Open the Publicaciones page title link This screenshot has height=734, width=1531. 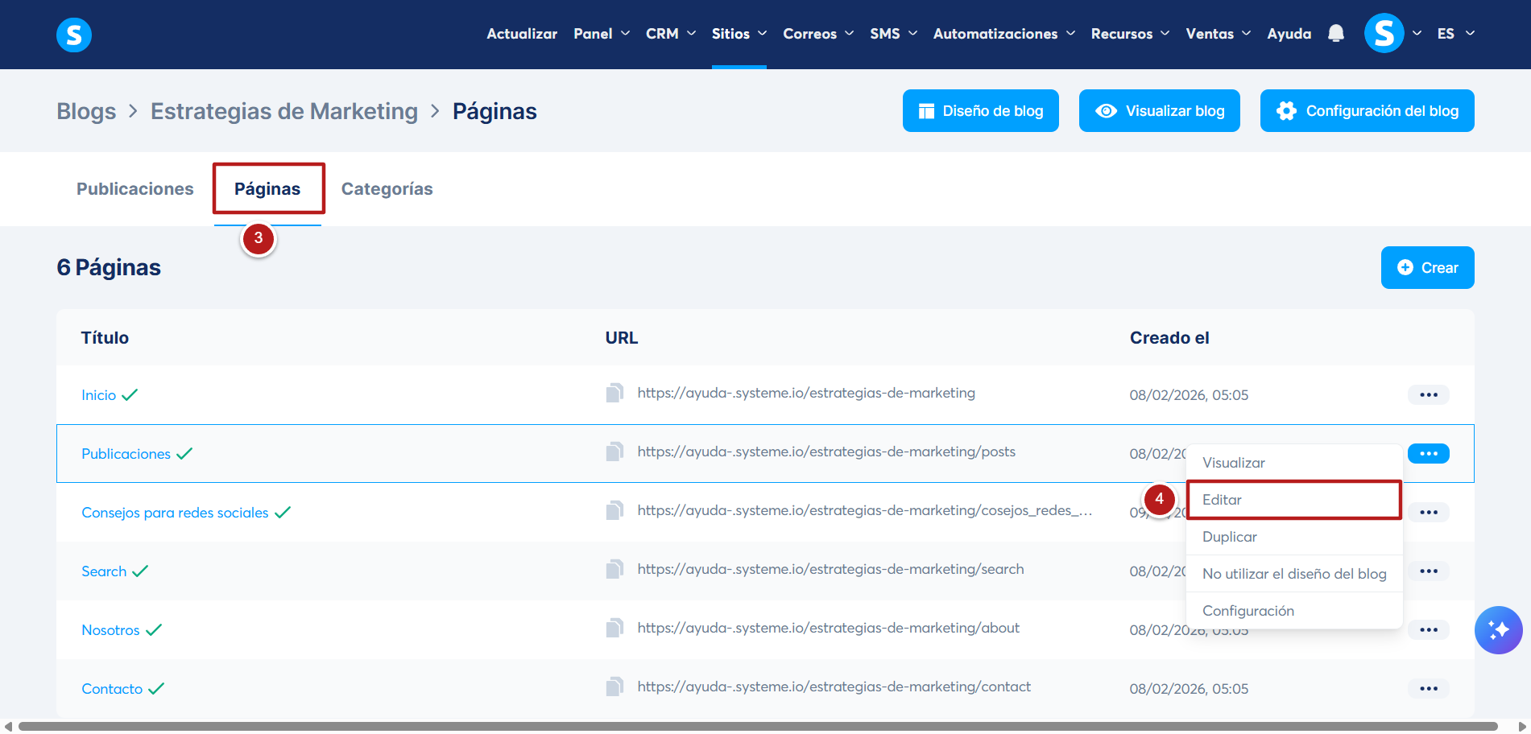click(x=126, y=454)
